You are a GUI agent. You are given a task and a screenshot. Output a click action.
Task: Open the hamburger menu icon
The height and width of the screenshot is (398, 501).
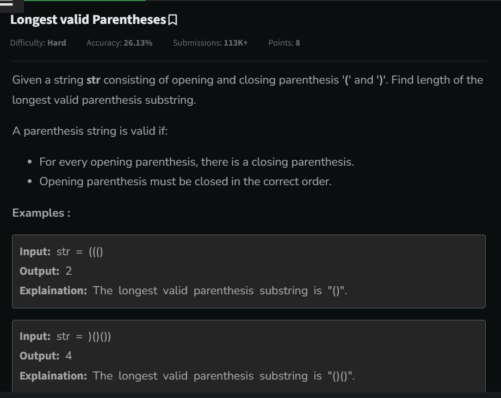click(x=7, y=3)
